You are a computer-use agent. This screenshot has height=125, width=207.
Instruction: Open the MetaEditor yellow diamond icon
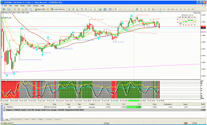(x=48, y=9)
